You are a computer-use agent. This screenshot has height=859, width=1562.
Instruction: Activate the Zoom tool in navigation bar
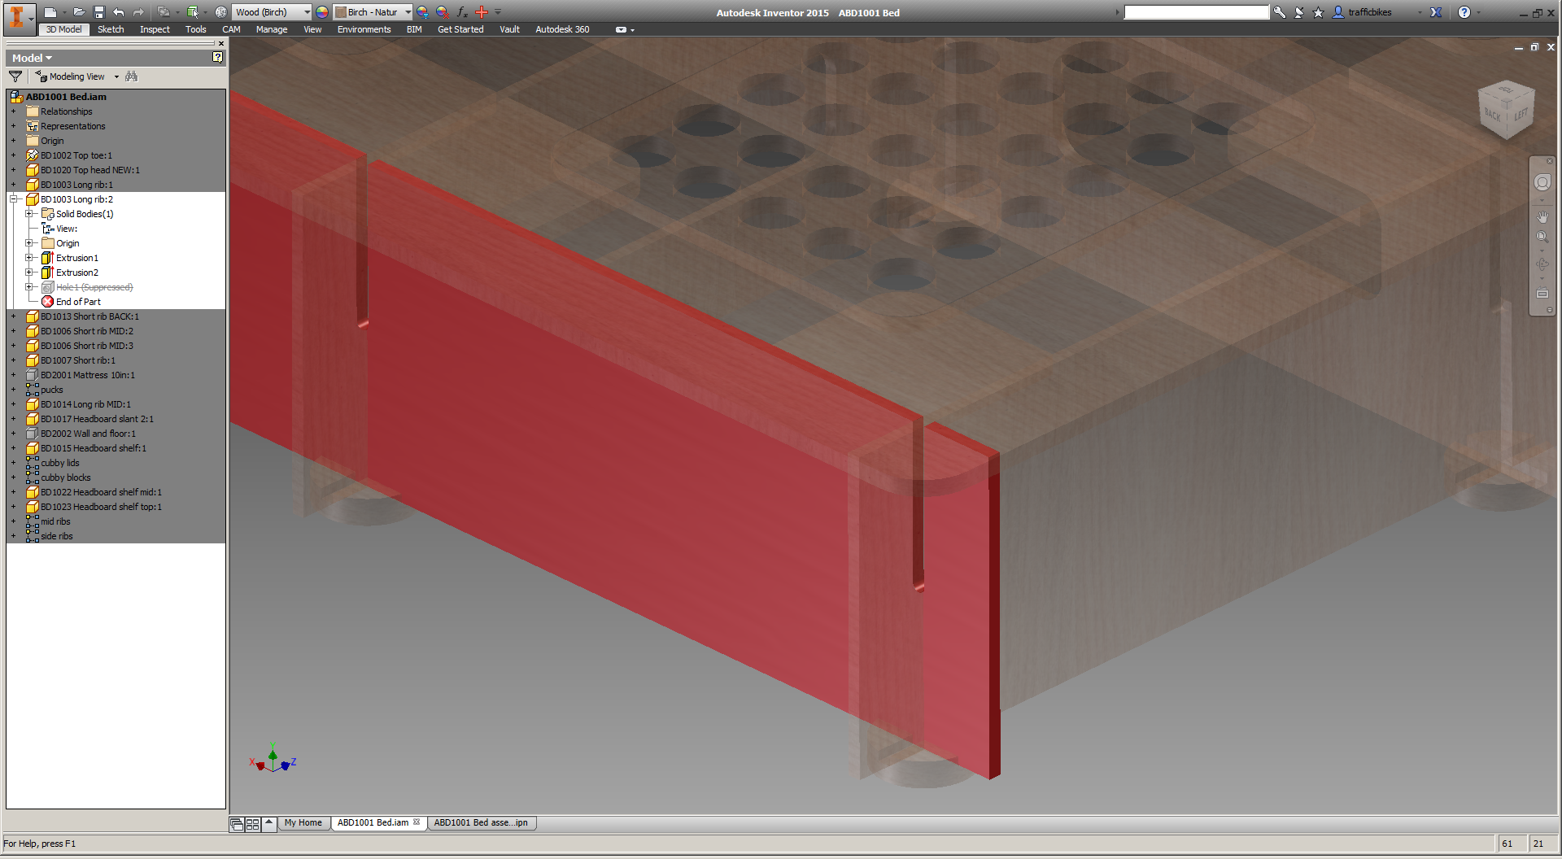(x=1542, y=237)
